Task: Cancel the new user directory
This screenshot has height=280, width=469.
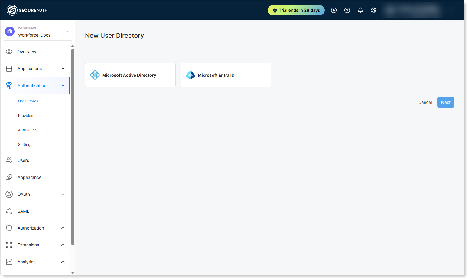Action: tap(425, 102)
